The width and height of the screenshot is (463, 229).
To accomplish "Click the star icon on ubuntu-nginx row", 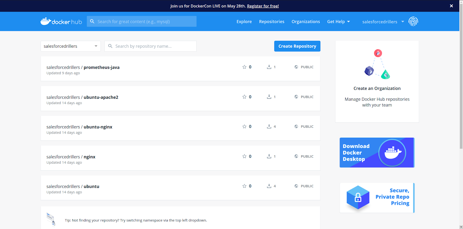I will [x=244, y=126].
